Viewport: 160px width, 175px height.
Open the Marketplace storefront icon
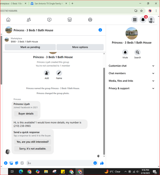pyautogui.click(x=70, y=20)
